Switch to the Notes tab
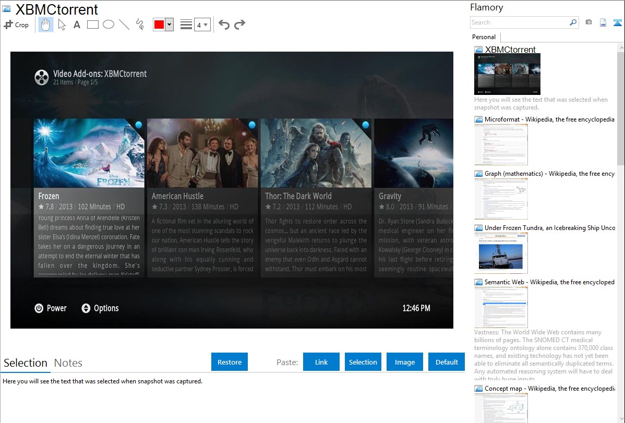The height and width of the screenshot is (423, 625). click(x=68, y=363)
